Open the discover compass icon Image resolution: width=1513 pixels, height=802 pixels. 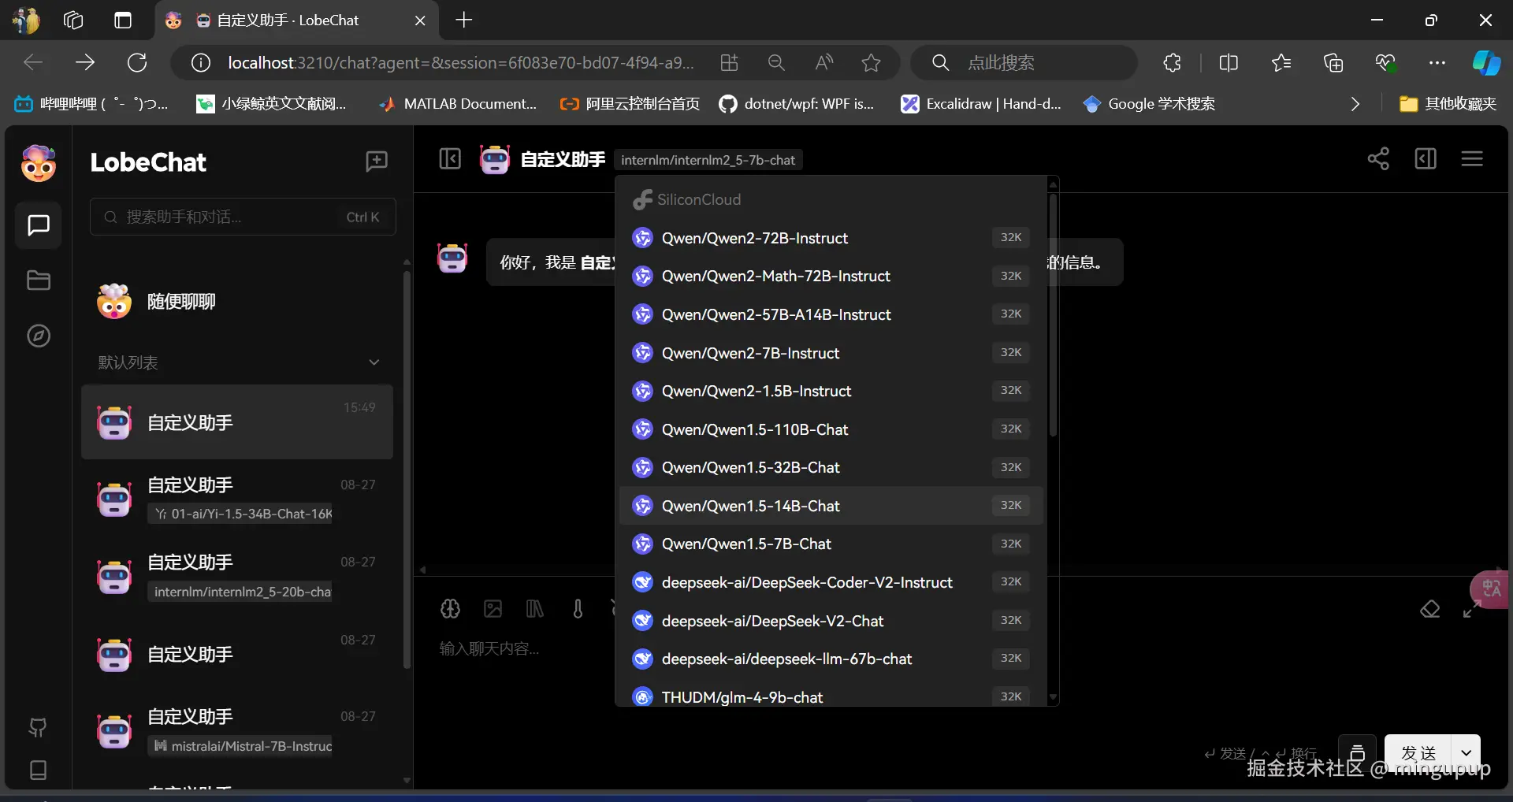(39, 336)
